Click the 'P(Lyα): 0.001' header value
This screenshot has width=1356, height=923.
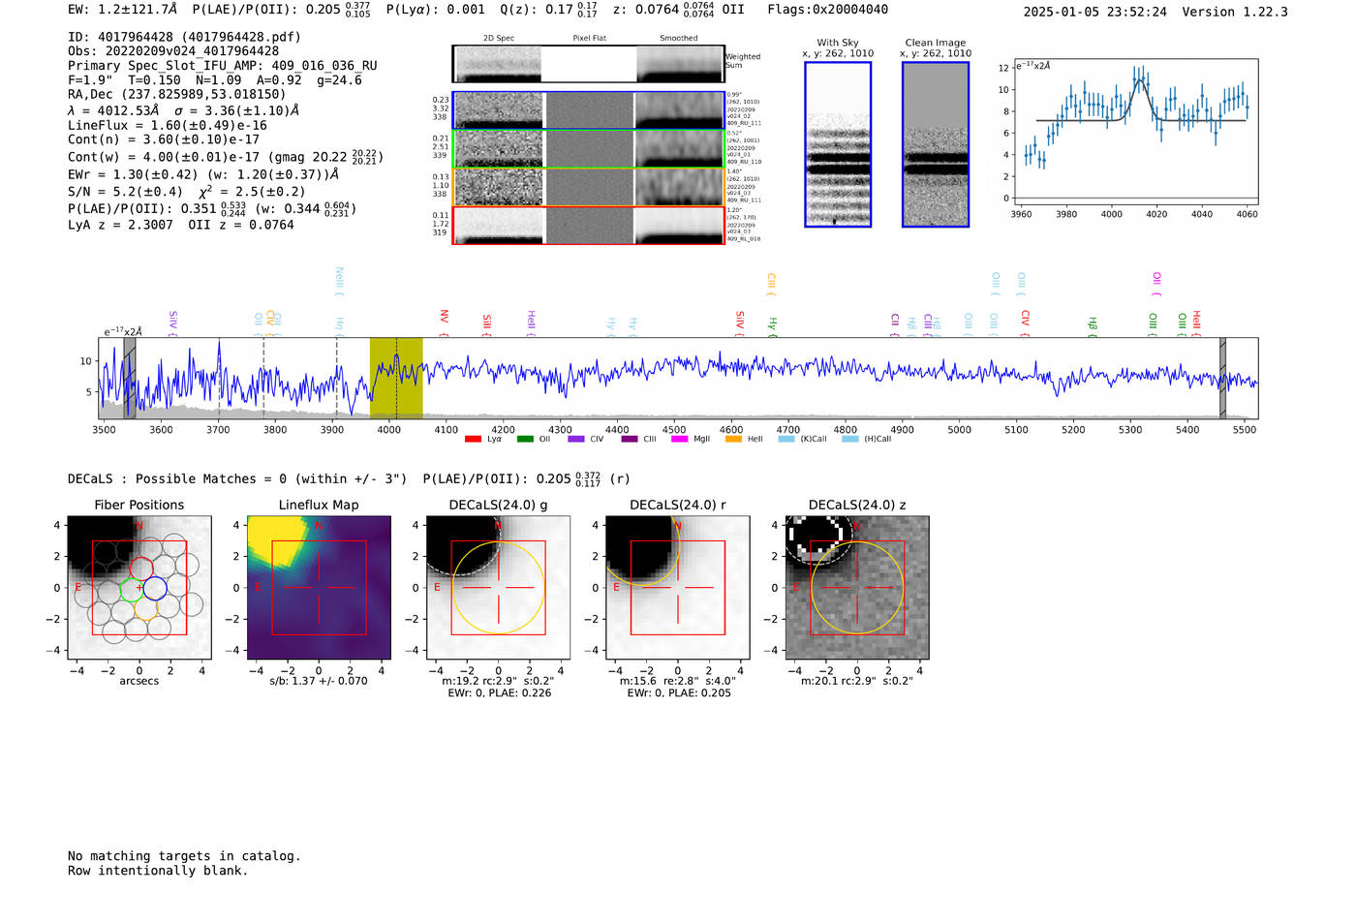tap(436, 10)
